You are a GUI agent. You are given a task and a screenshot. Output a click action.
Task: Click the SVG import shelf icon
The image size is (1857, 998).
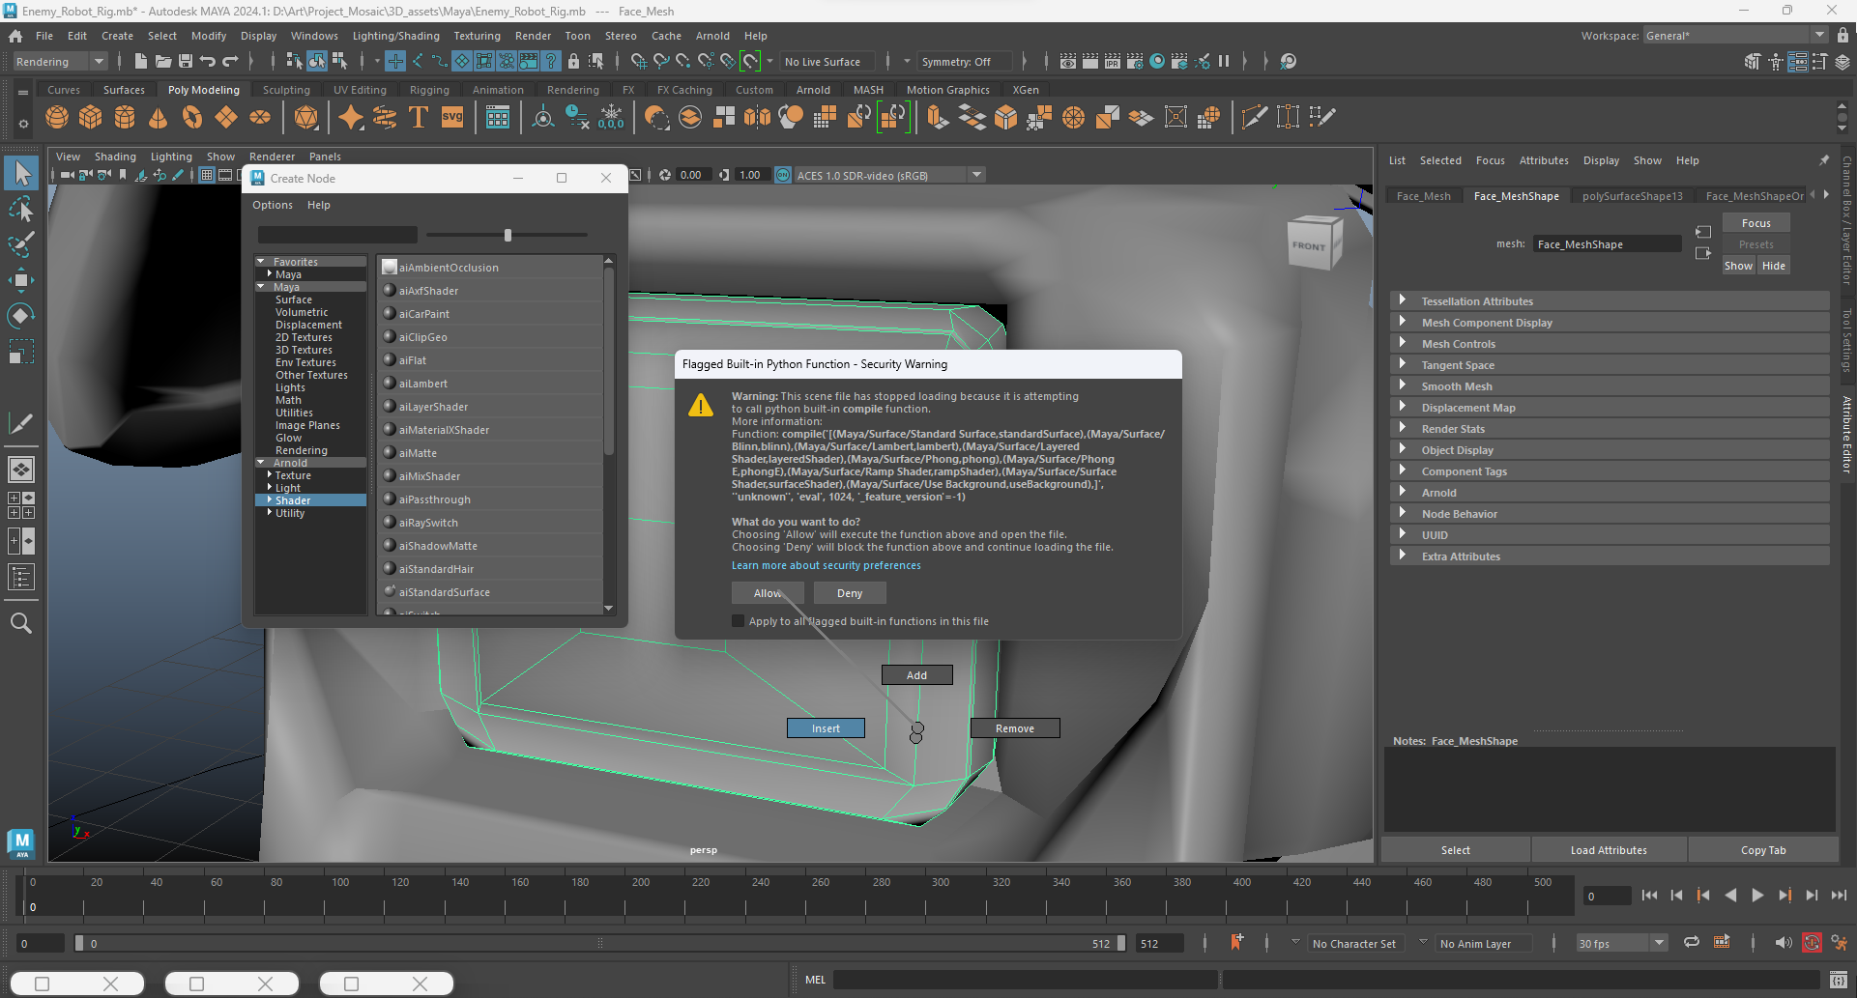click(x=451, y=118)
